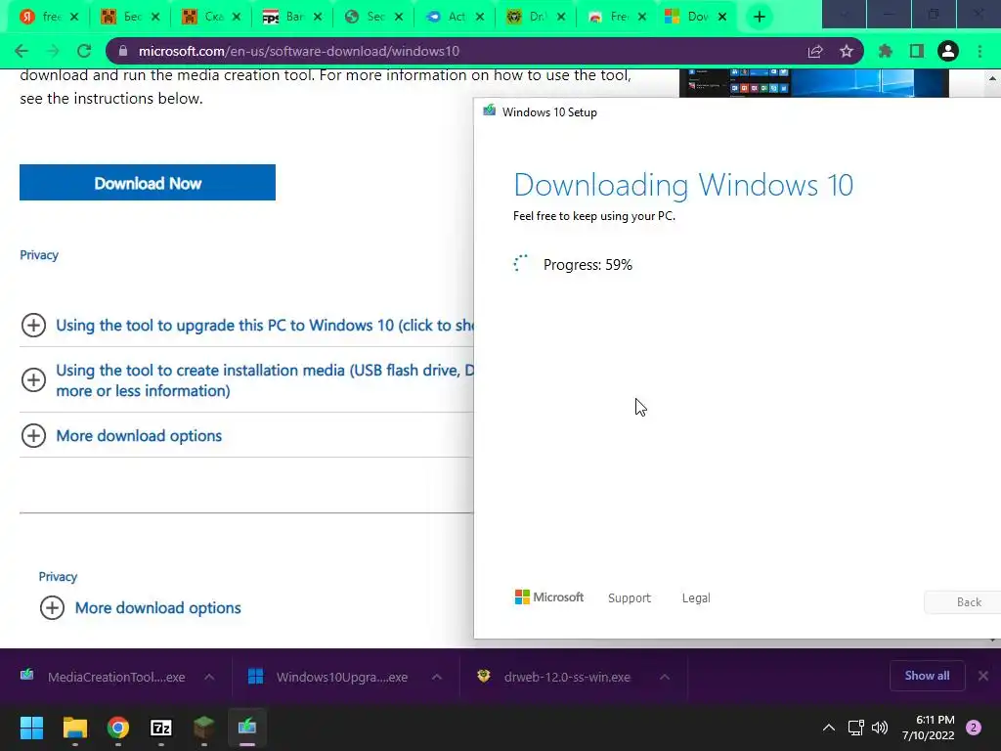Open the Windows Start menu
Viewport: 1001px width, 751px height.
(x=31, y=728)
